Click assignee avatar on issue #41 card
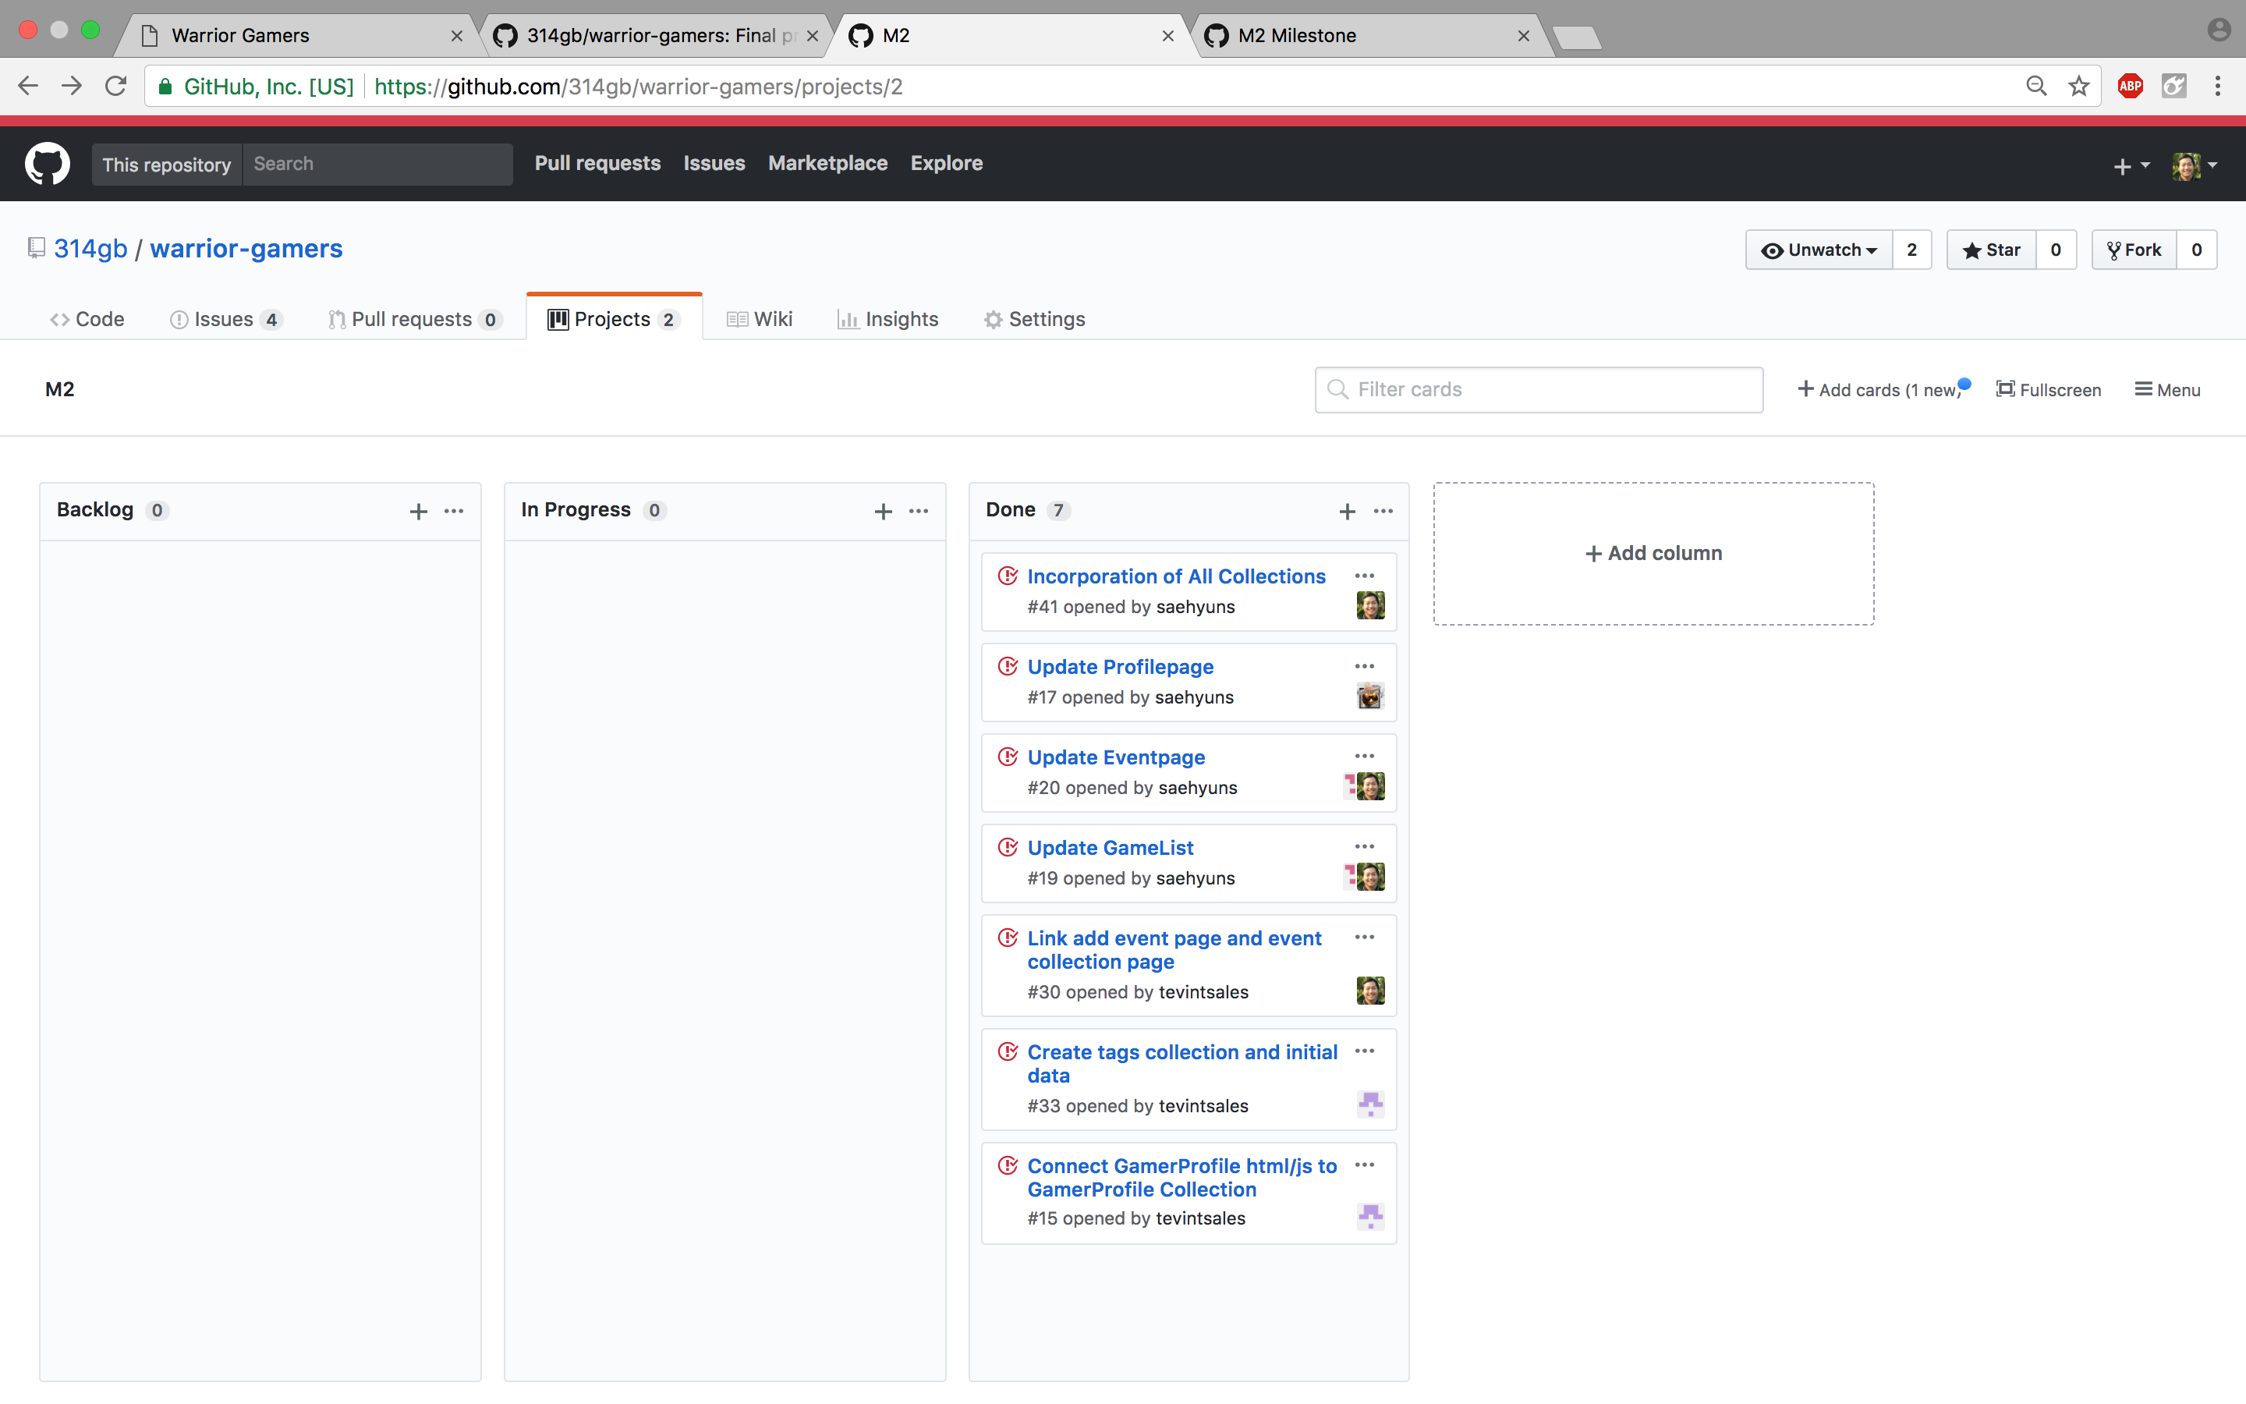This screenshot has width=2246, height=1404. (x=1370, y=605)
